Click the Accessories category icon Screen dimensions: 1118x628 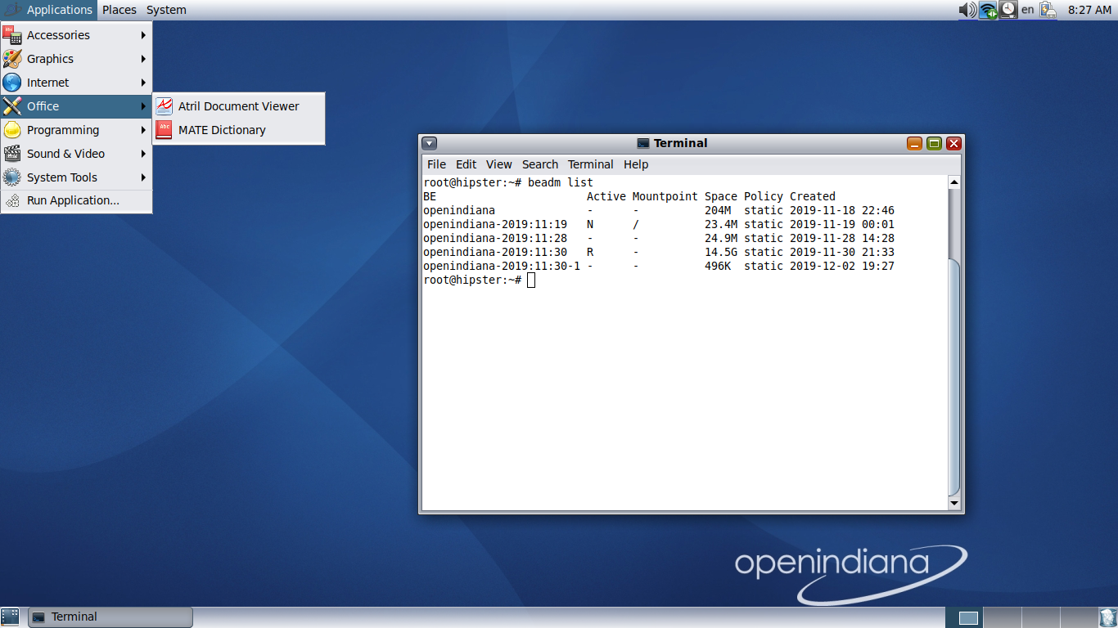(x=12, y=35)
